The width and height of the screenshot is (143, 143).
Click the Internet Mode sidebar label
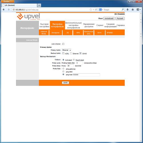pyautogui.click(x=32, y=40)
